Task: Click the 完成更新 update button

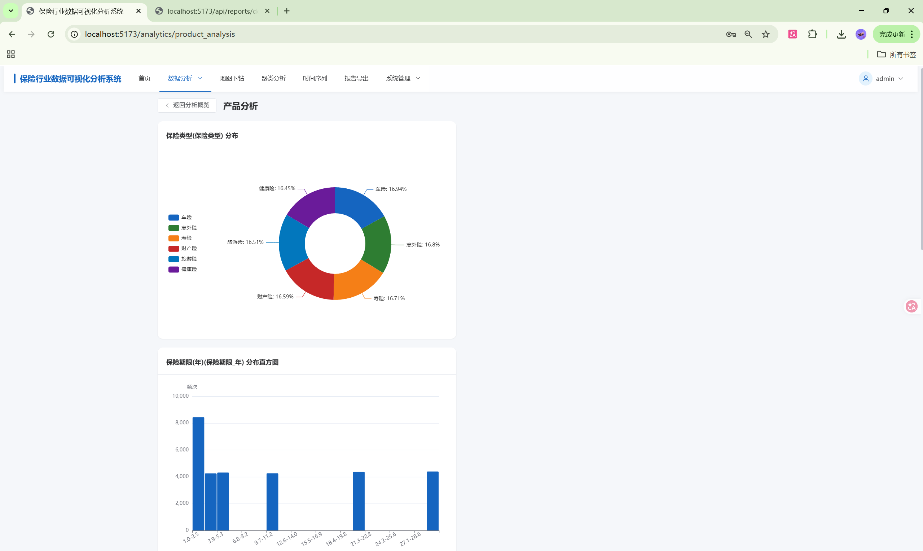Action: click(x=892, y=34)
